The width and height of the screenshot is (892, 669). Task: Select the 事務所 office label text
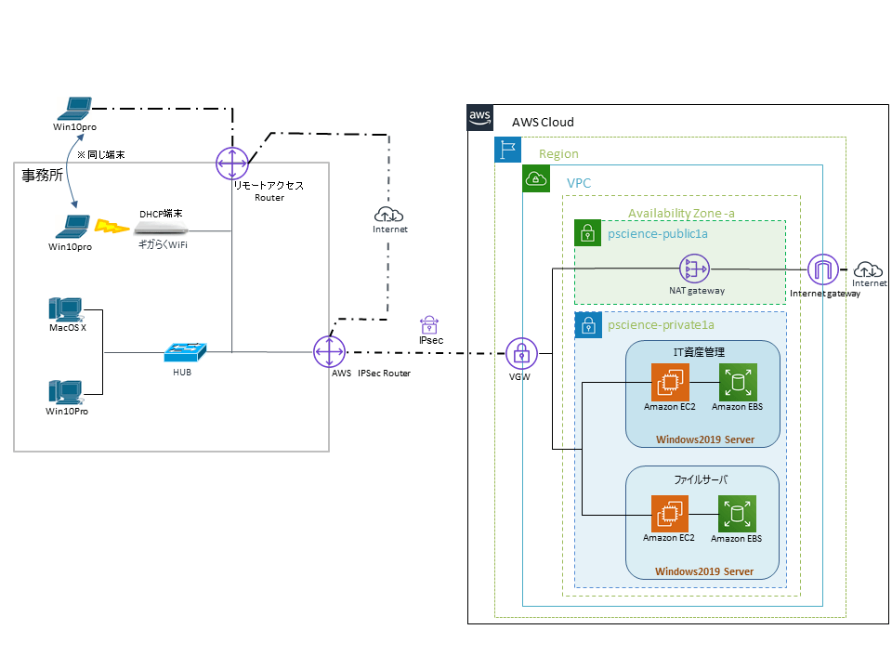coord(43,176)
